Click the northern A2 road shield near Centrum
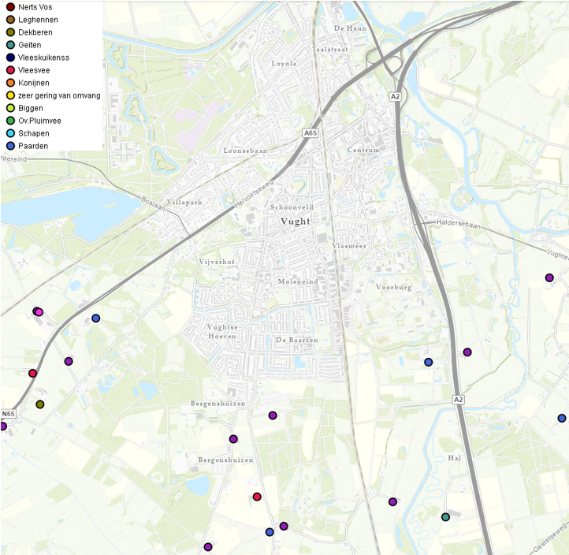The height and width of the screenshot is (555, 569). click(395, 96)
